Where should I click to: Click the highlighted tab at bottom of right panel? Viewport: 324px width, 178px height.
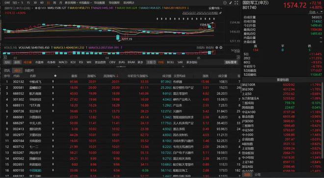tap(247, 175)
